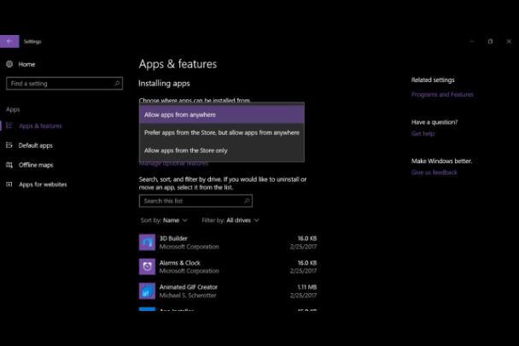Click the Alarms & Clock app icon
Screen dimensions: 519x346
[x=147, y=267]
